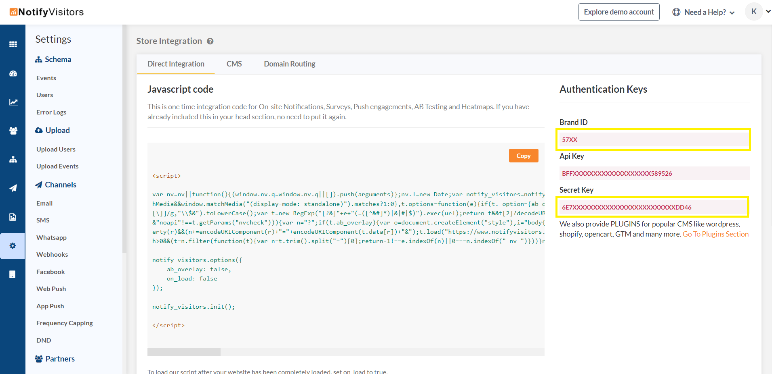The image size is (772, 374).
Task: Open Webhooks settings
Action: pyautogui.click(x=52, y=255)
